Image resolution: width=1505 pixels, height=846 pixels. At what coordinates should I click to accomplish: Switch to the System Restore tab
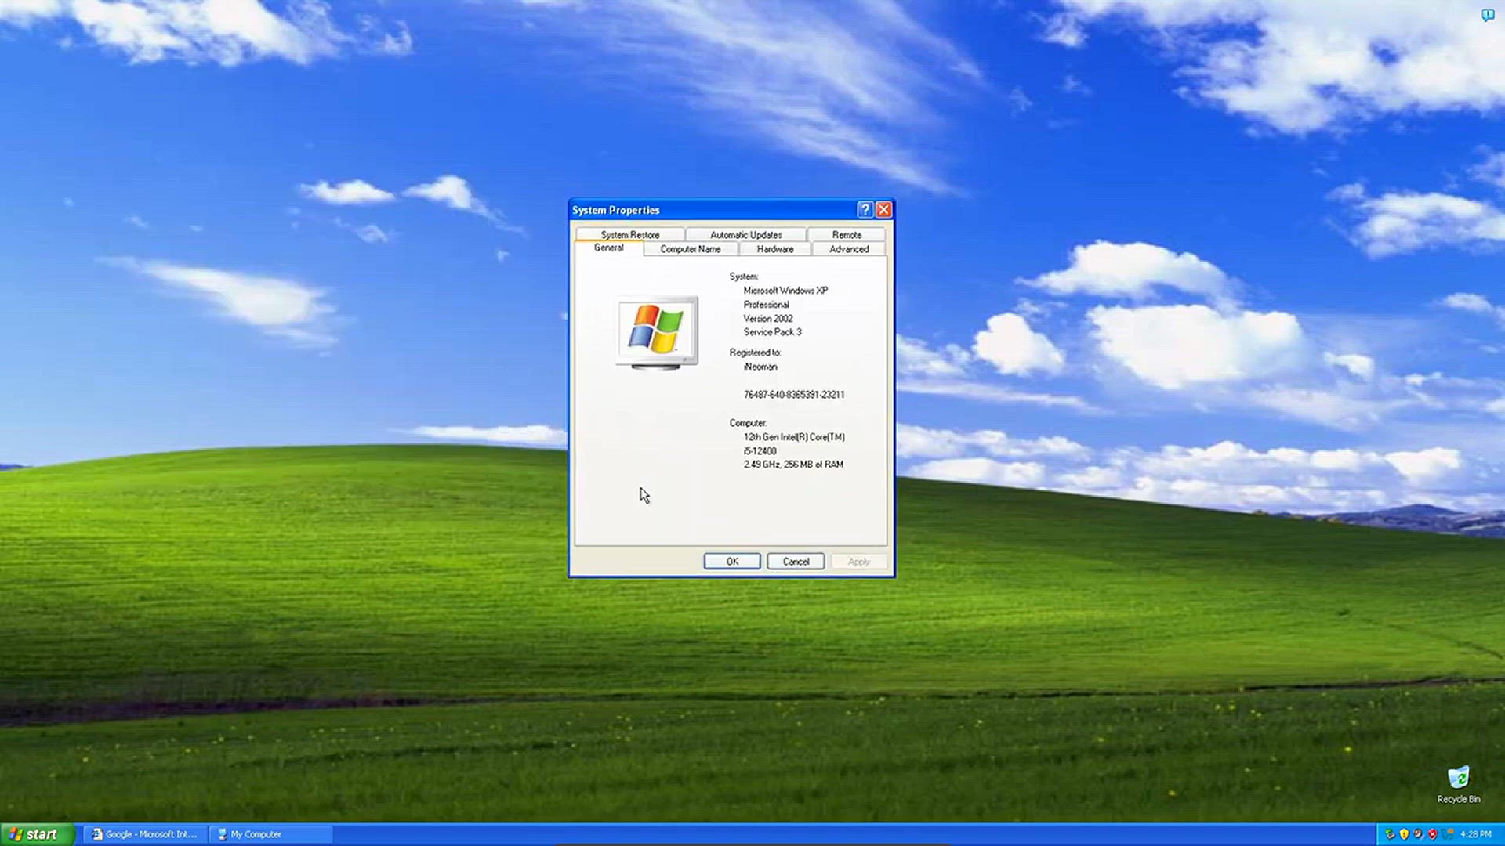630,234
